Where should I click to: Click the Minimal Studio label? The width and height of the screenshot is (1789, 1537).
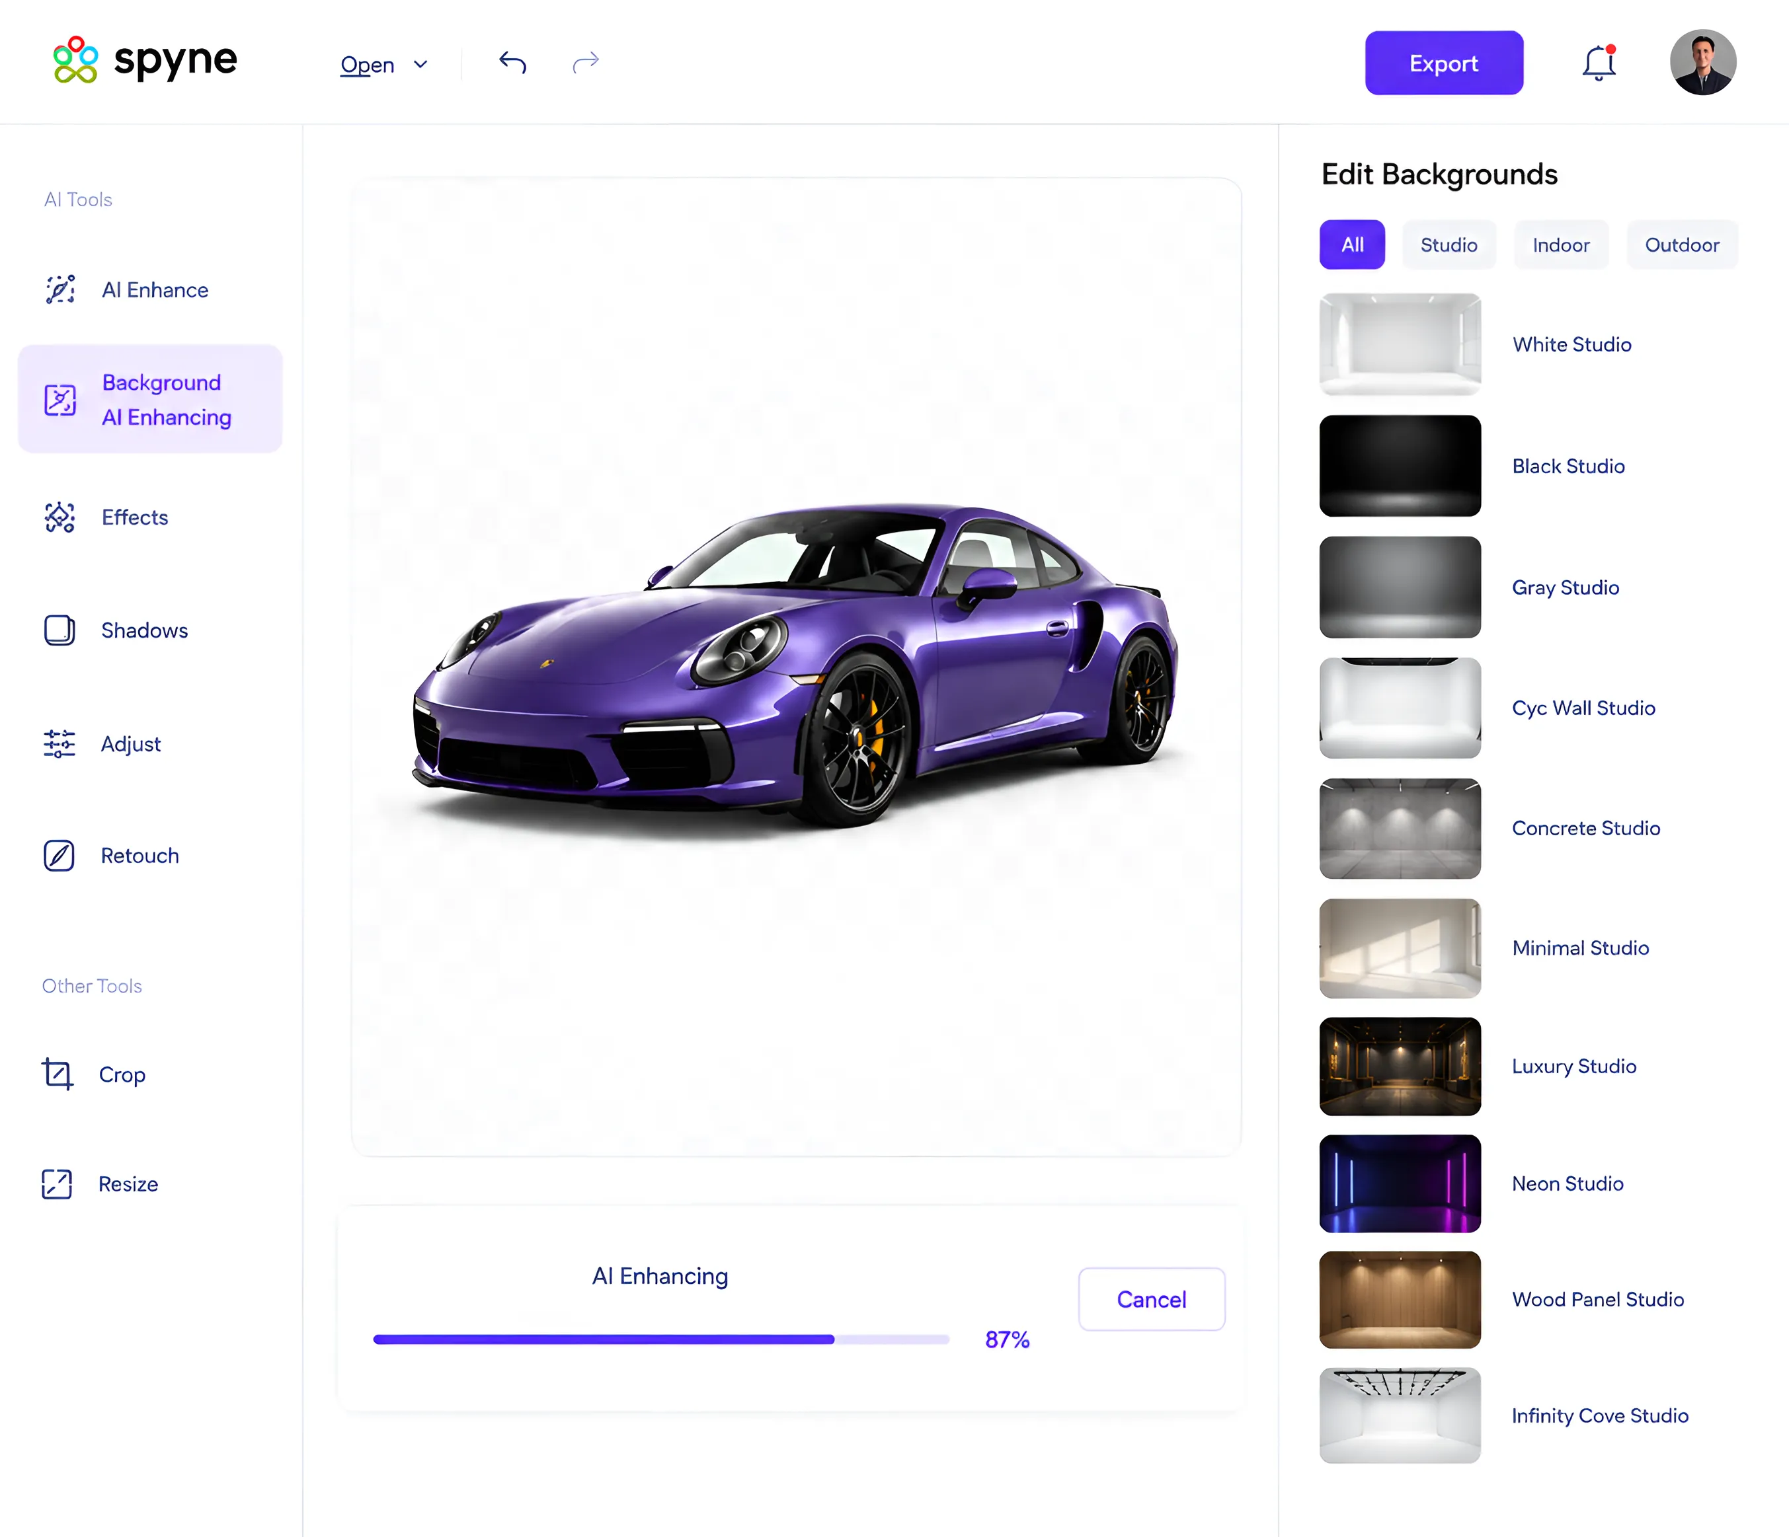coord(1580,948)
